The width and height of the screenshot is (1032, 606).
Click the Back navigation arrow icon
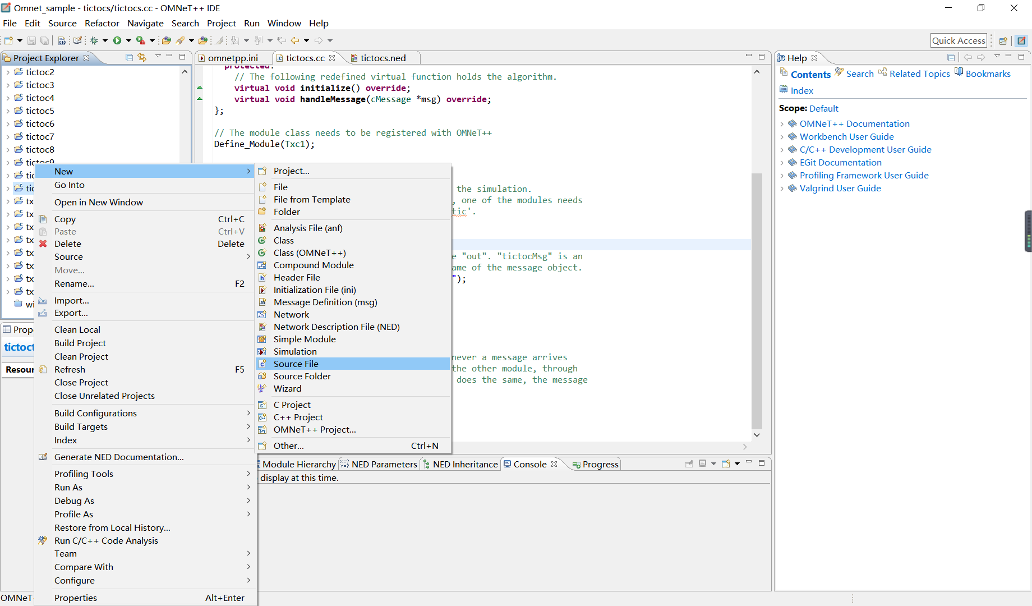(295, 40)
